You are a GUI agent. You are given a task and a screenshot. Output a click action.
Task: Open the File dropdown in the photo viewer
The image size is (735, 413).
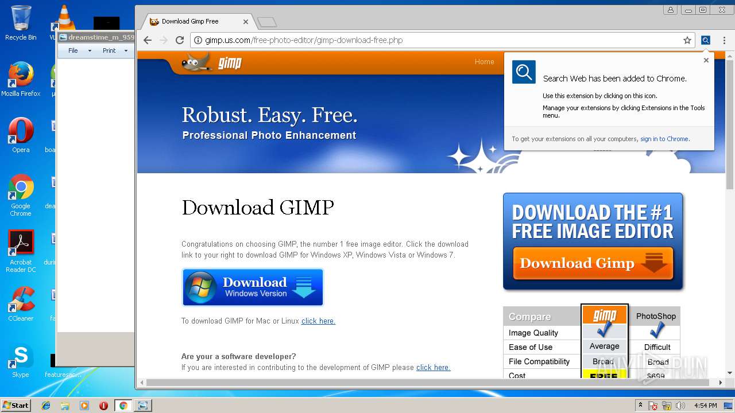click(x=79, y=50)
